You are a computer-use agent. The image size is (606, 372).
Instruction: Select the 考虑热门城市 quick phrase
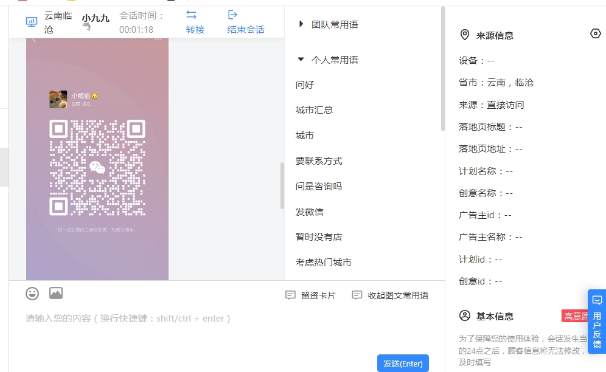323,263
